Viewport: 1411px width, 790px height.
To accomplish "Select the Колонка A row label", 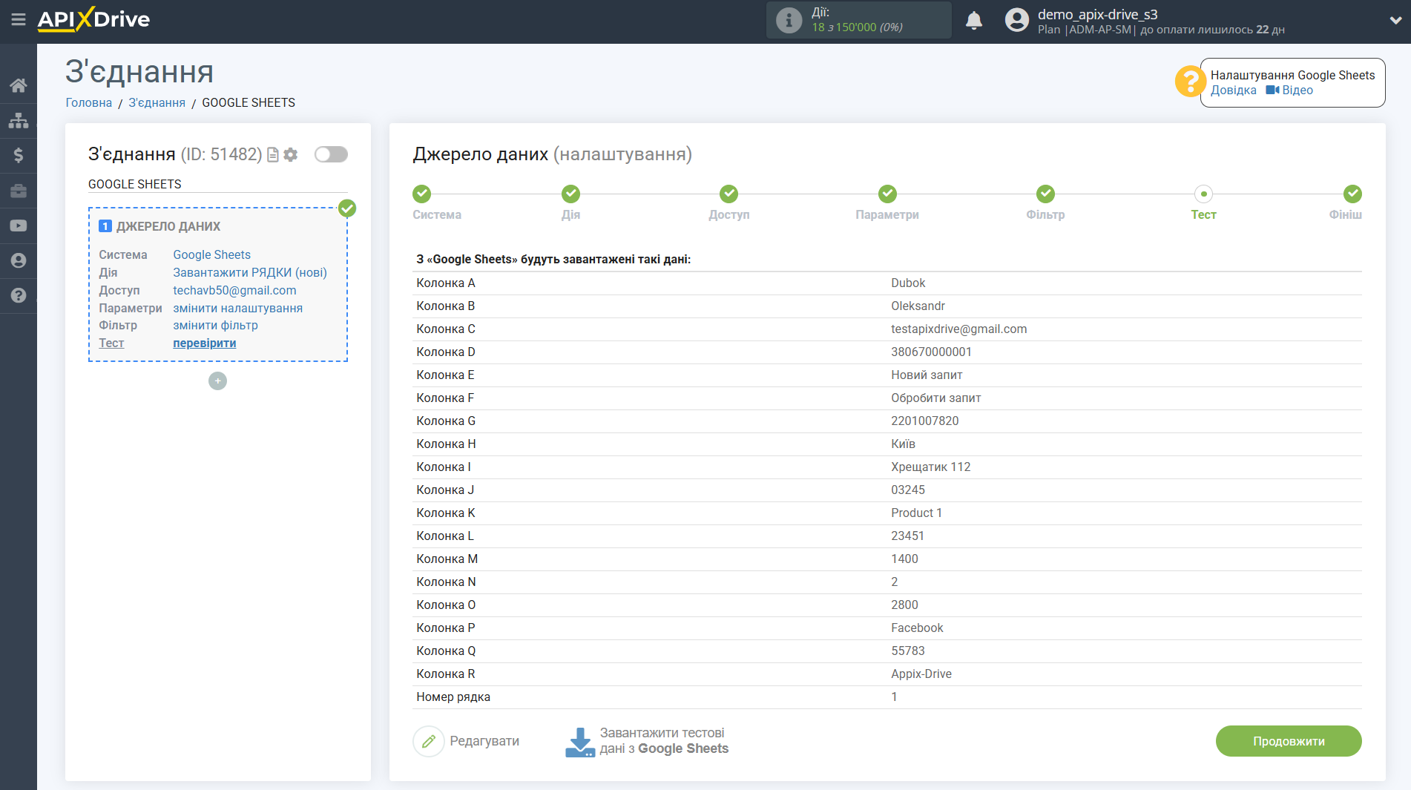I will [446, 283].
